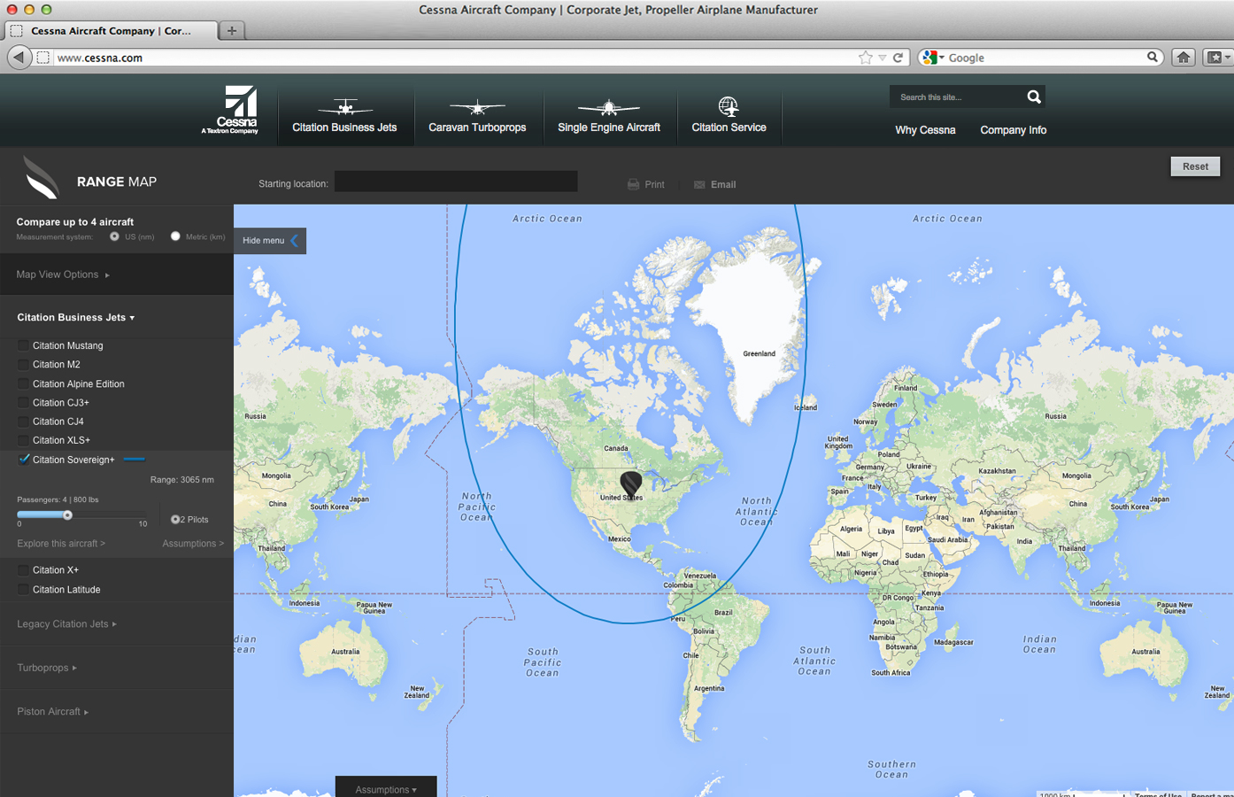Check the Citation XLS+ checkbox
This screenshot has width=1234, height=797.
coord(23,440)
